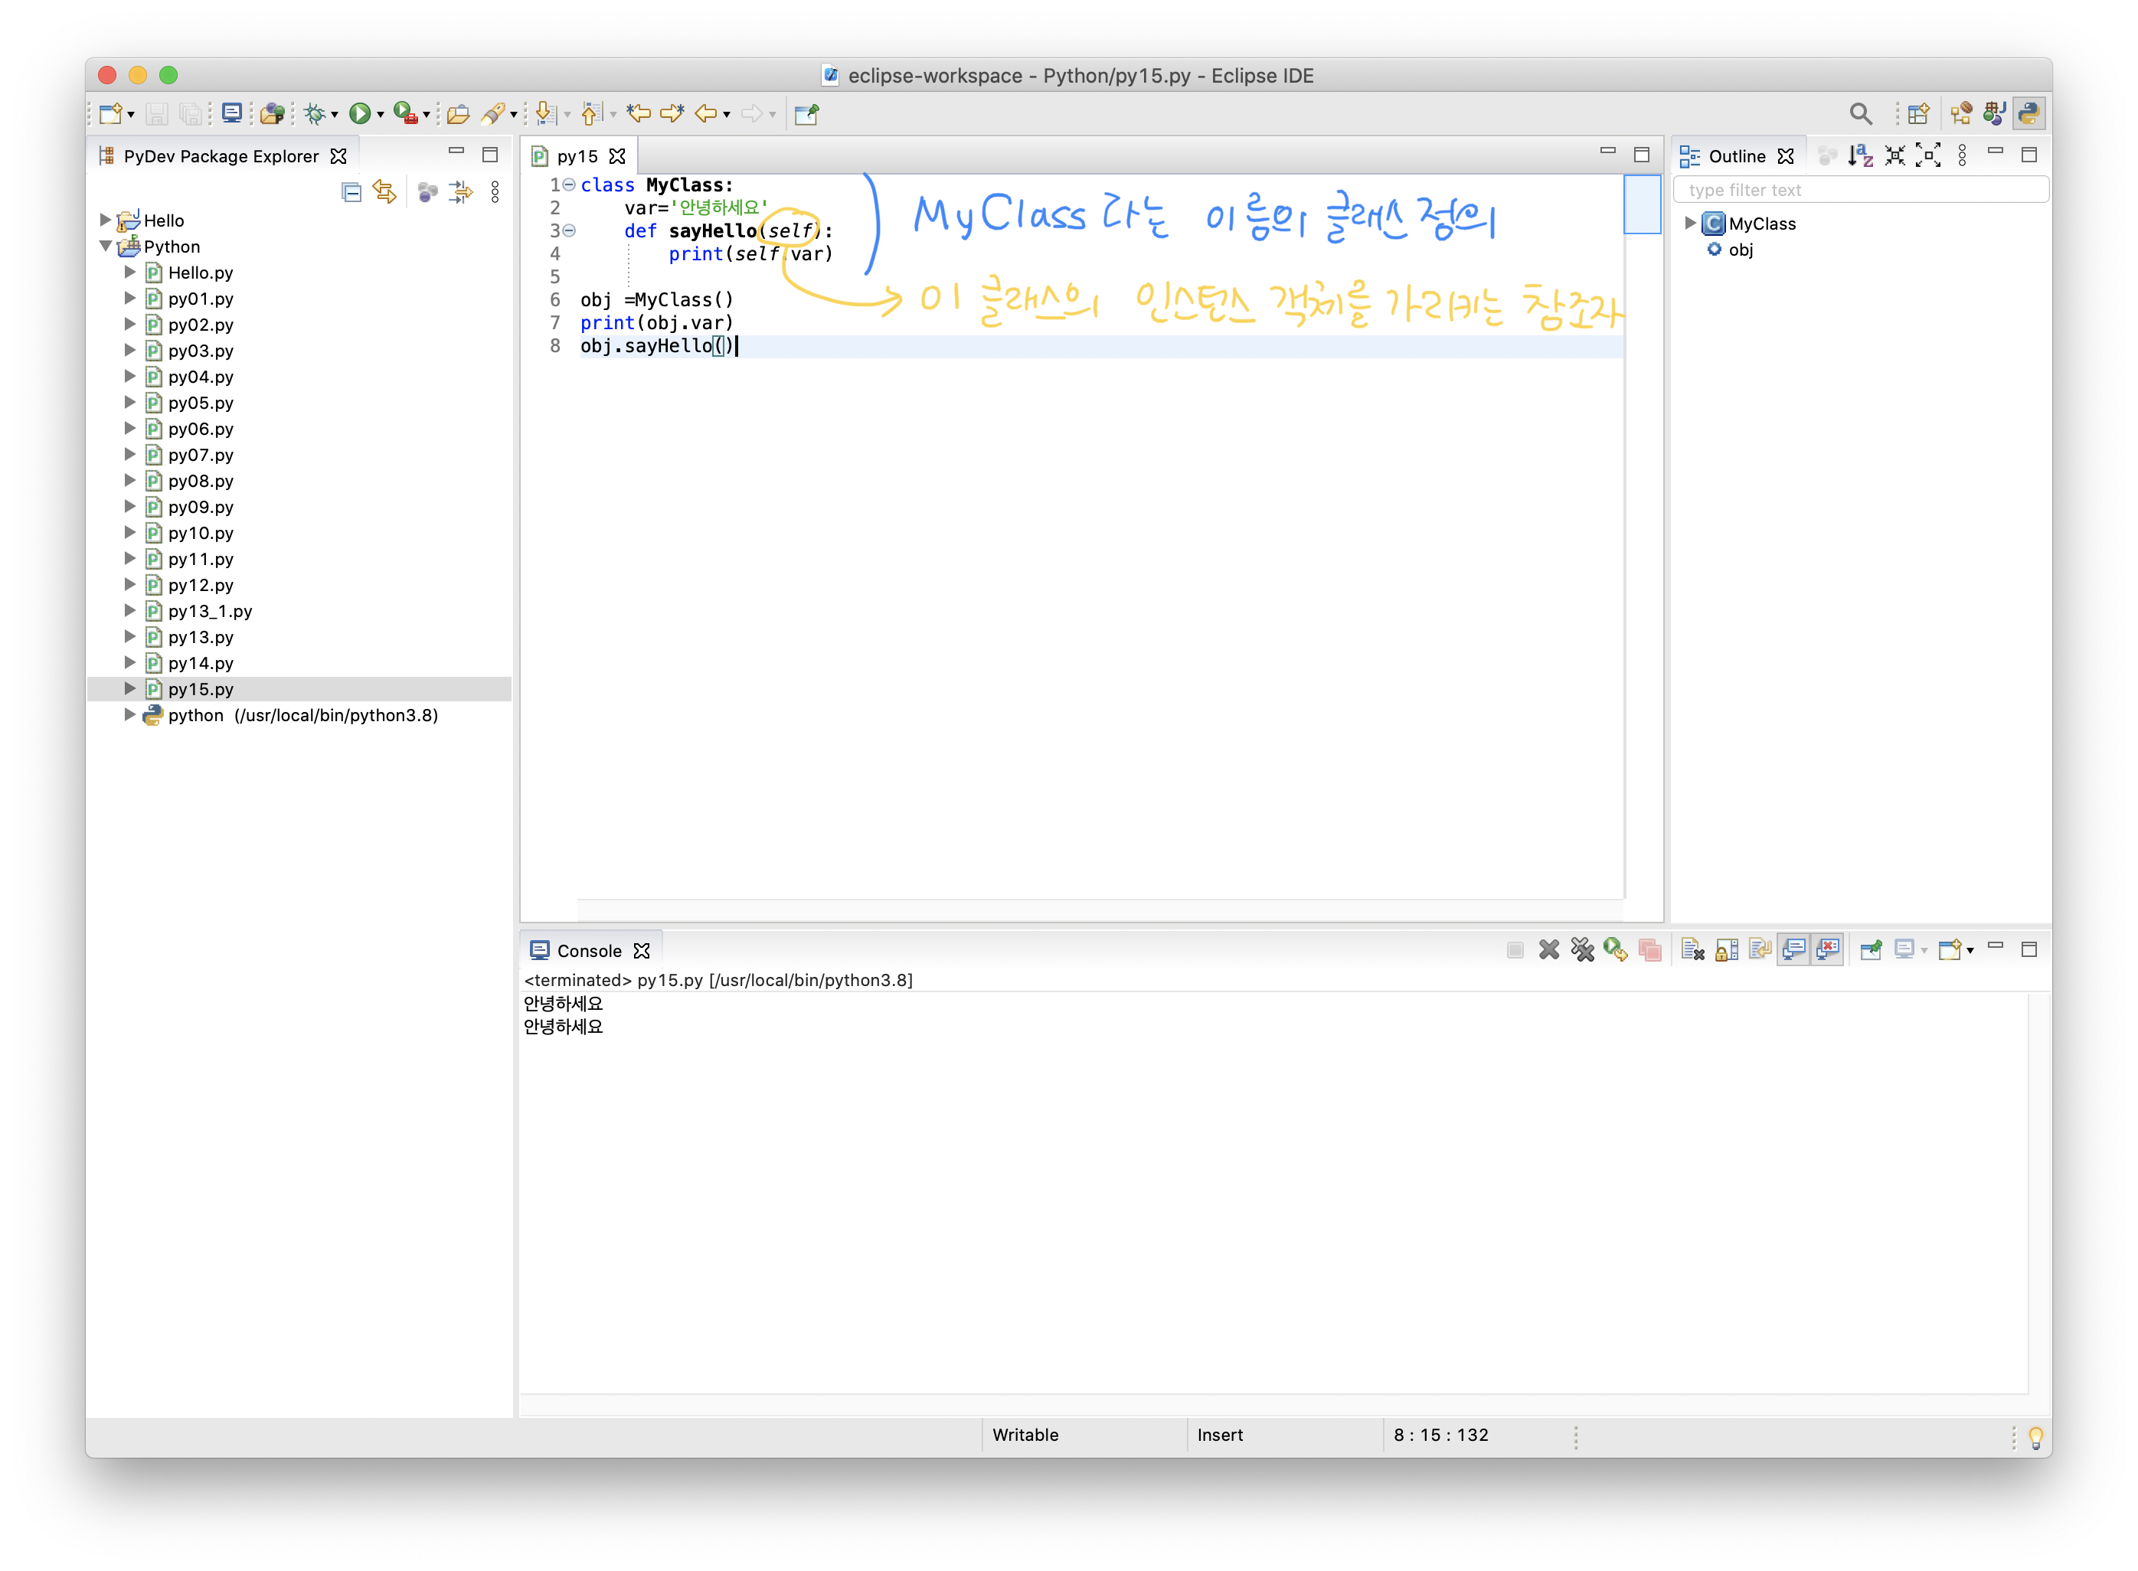
Task: Launch External Tools run icon
Action: pos(405,114)
